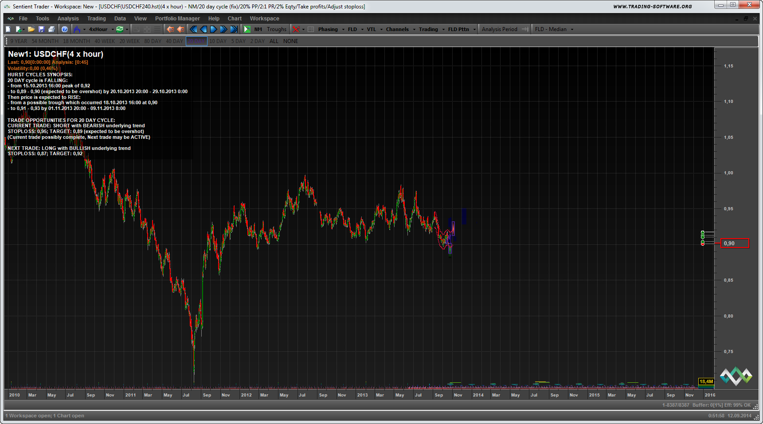Image resolution: width=763 pixels, height=424 pixels.
Task: Toggle the 40 WEEK cycle filter
Action: pos(105,41)
